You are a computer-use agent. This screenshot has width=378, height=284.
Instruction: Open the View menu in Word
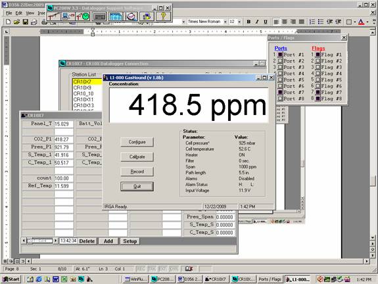pos(30,13)
